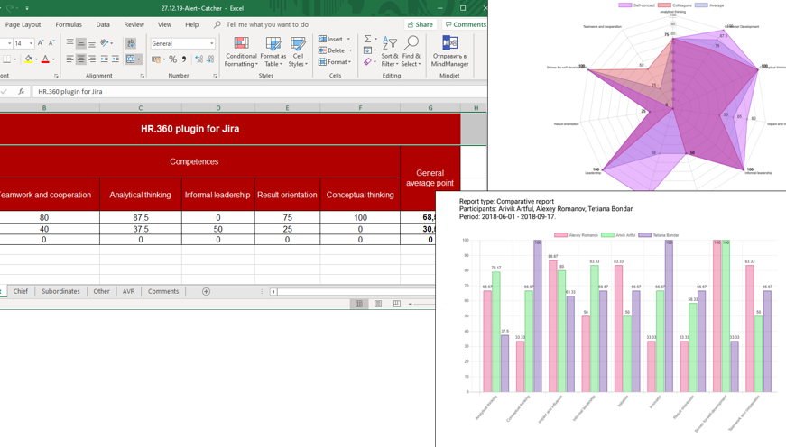
Task: Click the Insert cells icon
Action: pyautogui.click(x=323, y=39)
